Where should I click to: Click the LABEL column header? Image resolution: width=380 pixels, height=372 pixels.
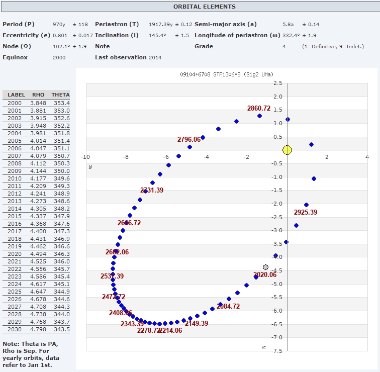[16, 95]
